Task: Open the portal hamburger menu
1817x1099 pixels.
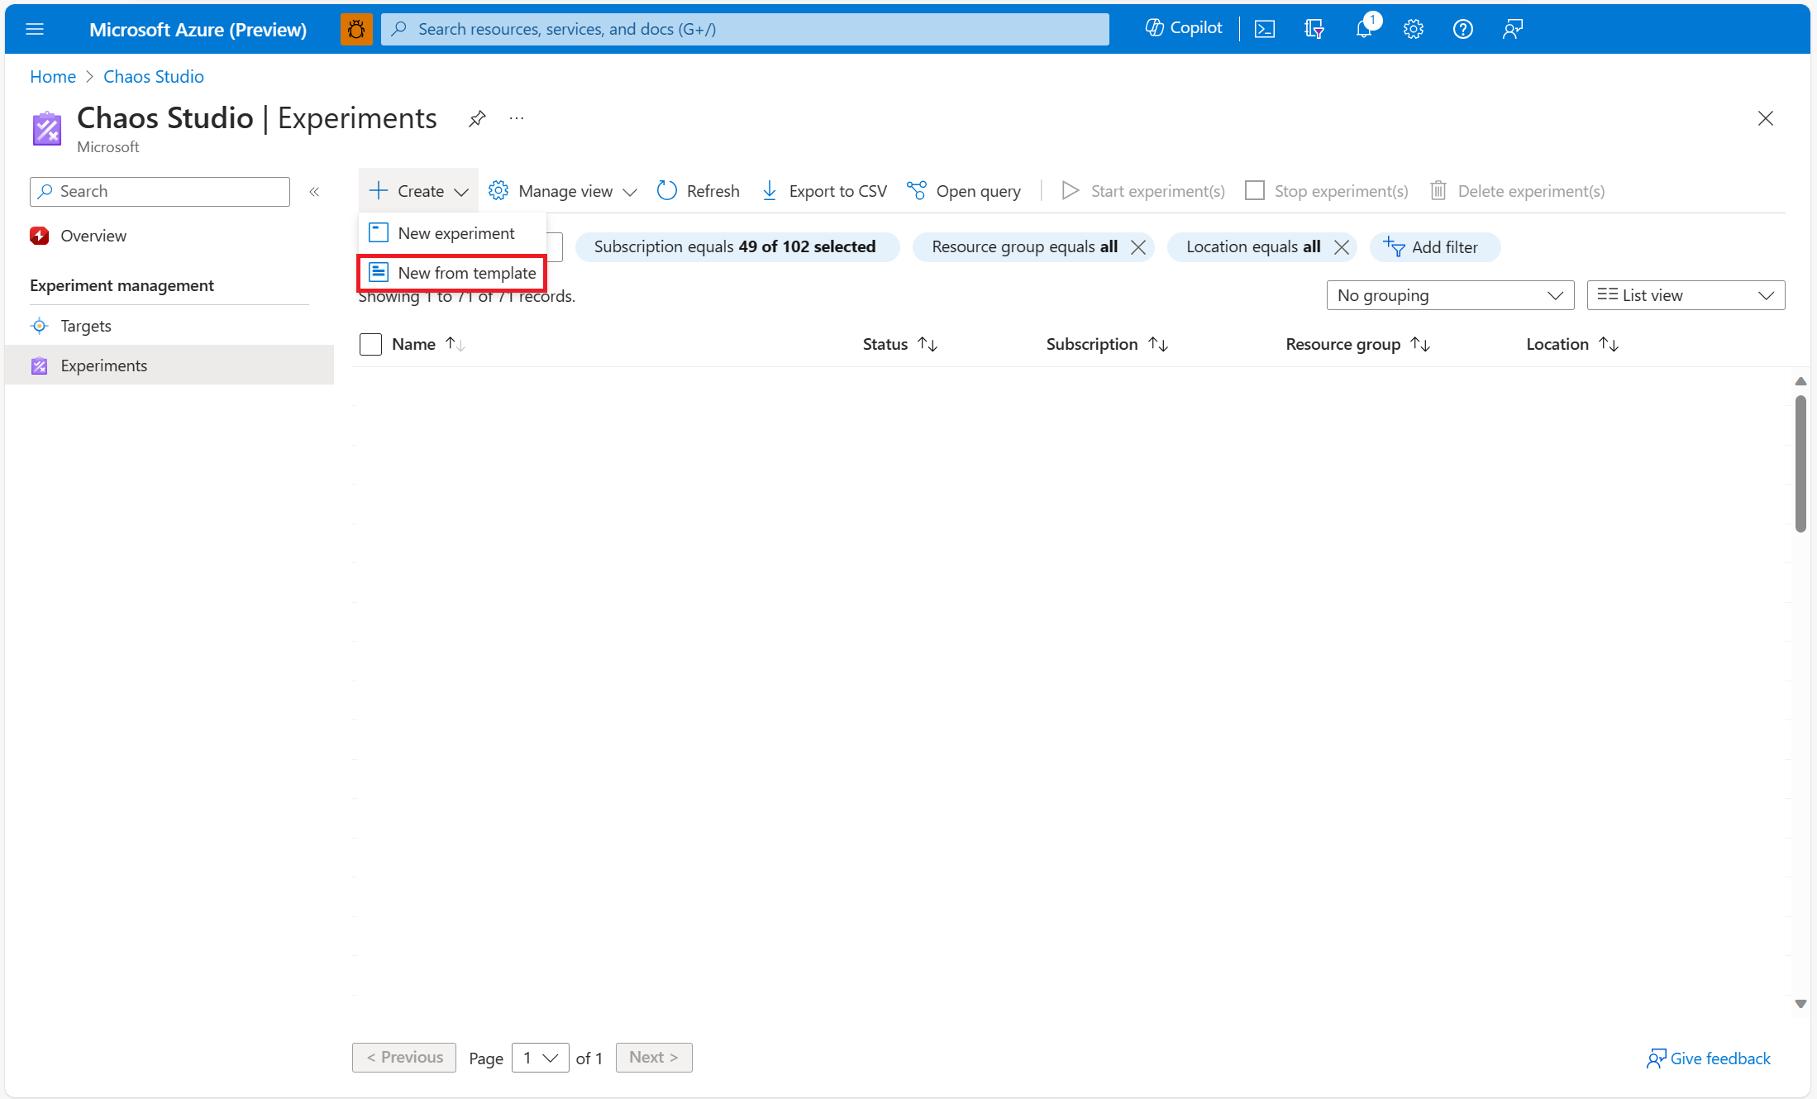Action: pos(35,28)
